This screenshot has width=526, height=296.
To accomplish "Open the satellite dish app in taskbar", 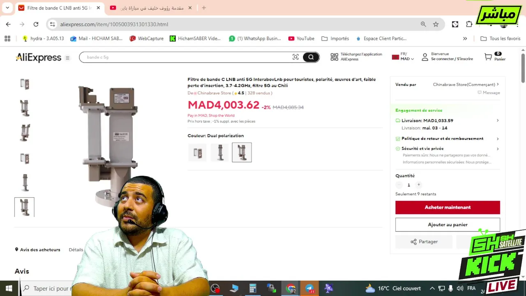I will 329,288.
